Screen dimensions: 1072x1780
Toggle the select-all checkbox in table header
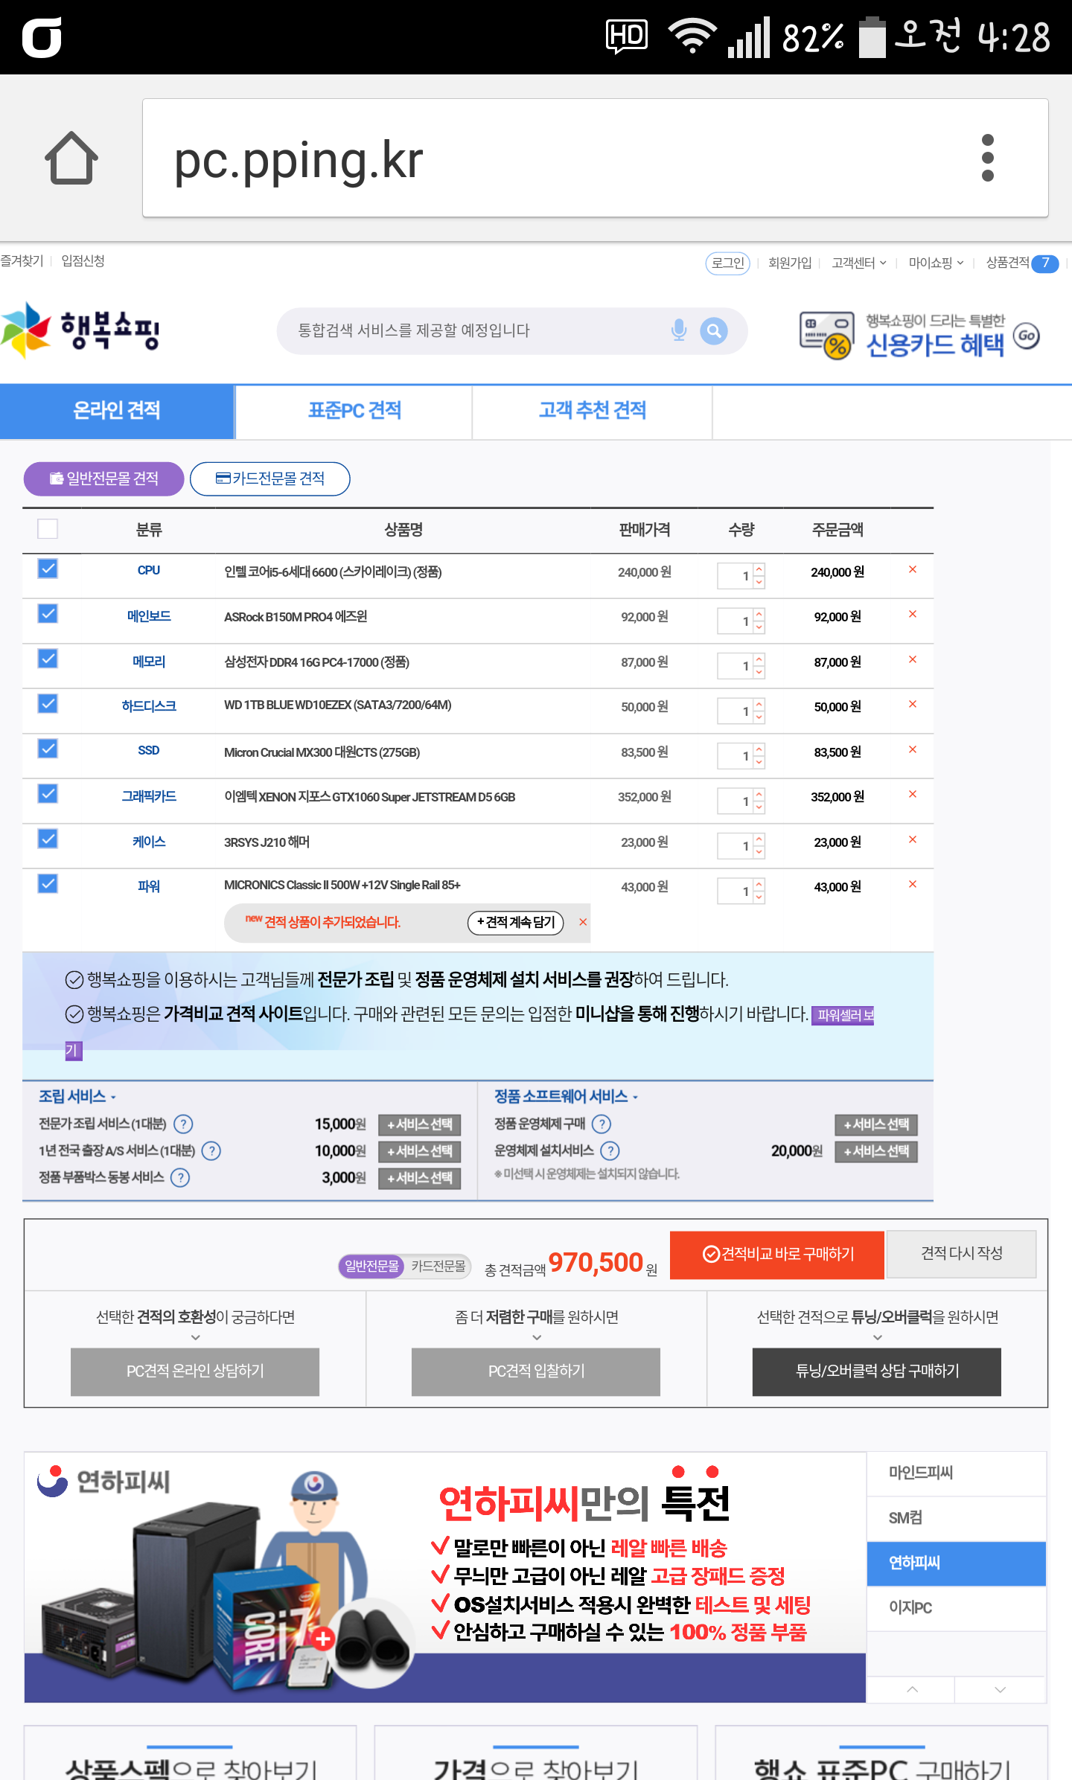click(x=48, y=529)
